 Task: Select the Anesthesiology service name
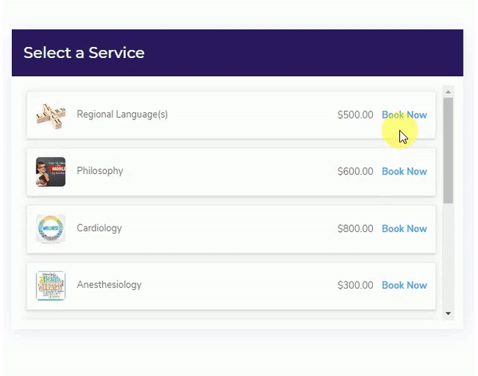pos(109,285)
